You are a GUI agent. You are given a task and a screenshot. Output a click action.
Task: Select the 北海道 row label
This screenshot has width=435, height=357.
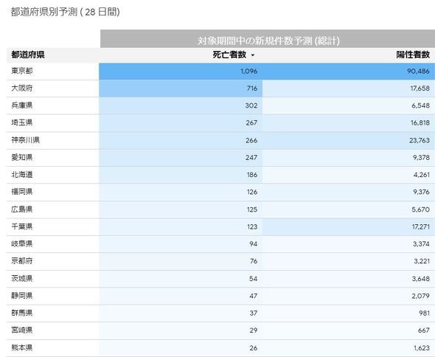(22, 175)
